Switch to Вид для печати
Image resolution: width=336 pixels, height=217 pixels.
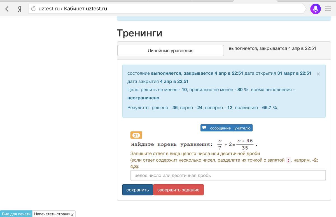tap(16, 214)
